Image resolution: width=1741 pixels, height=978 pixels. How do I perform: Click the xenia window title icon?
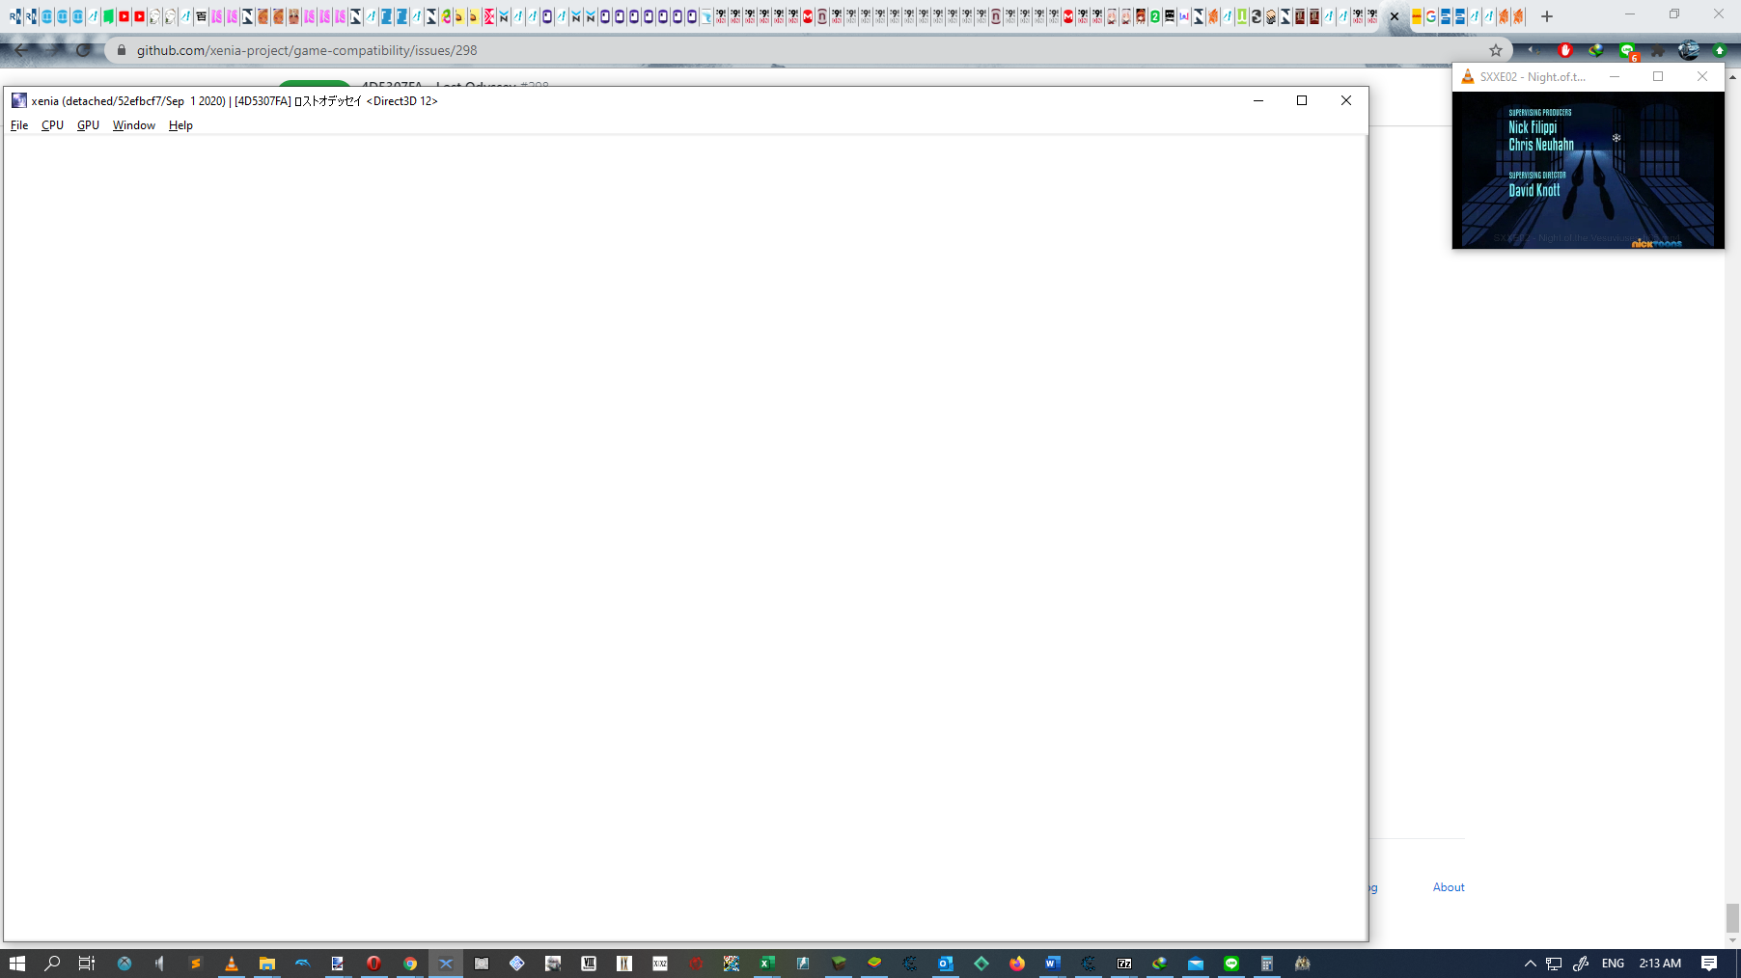click(18, 100)
